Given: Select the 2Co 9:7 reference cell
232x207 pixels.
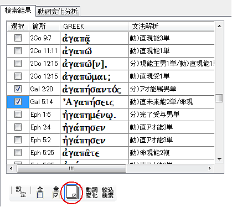Looking at the screenshot, I should tap(44, 38).
